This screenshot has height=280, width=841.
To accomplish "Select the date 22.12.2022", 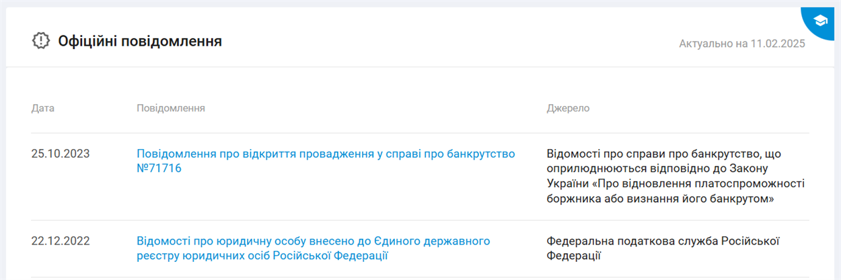I will 61,241.
